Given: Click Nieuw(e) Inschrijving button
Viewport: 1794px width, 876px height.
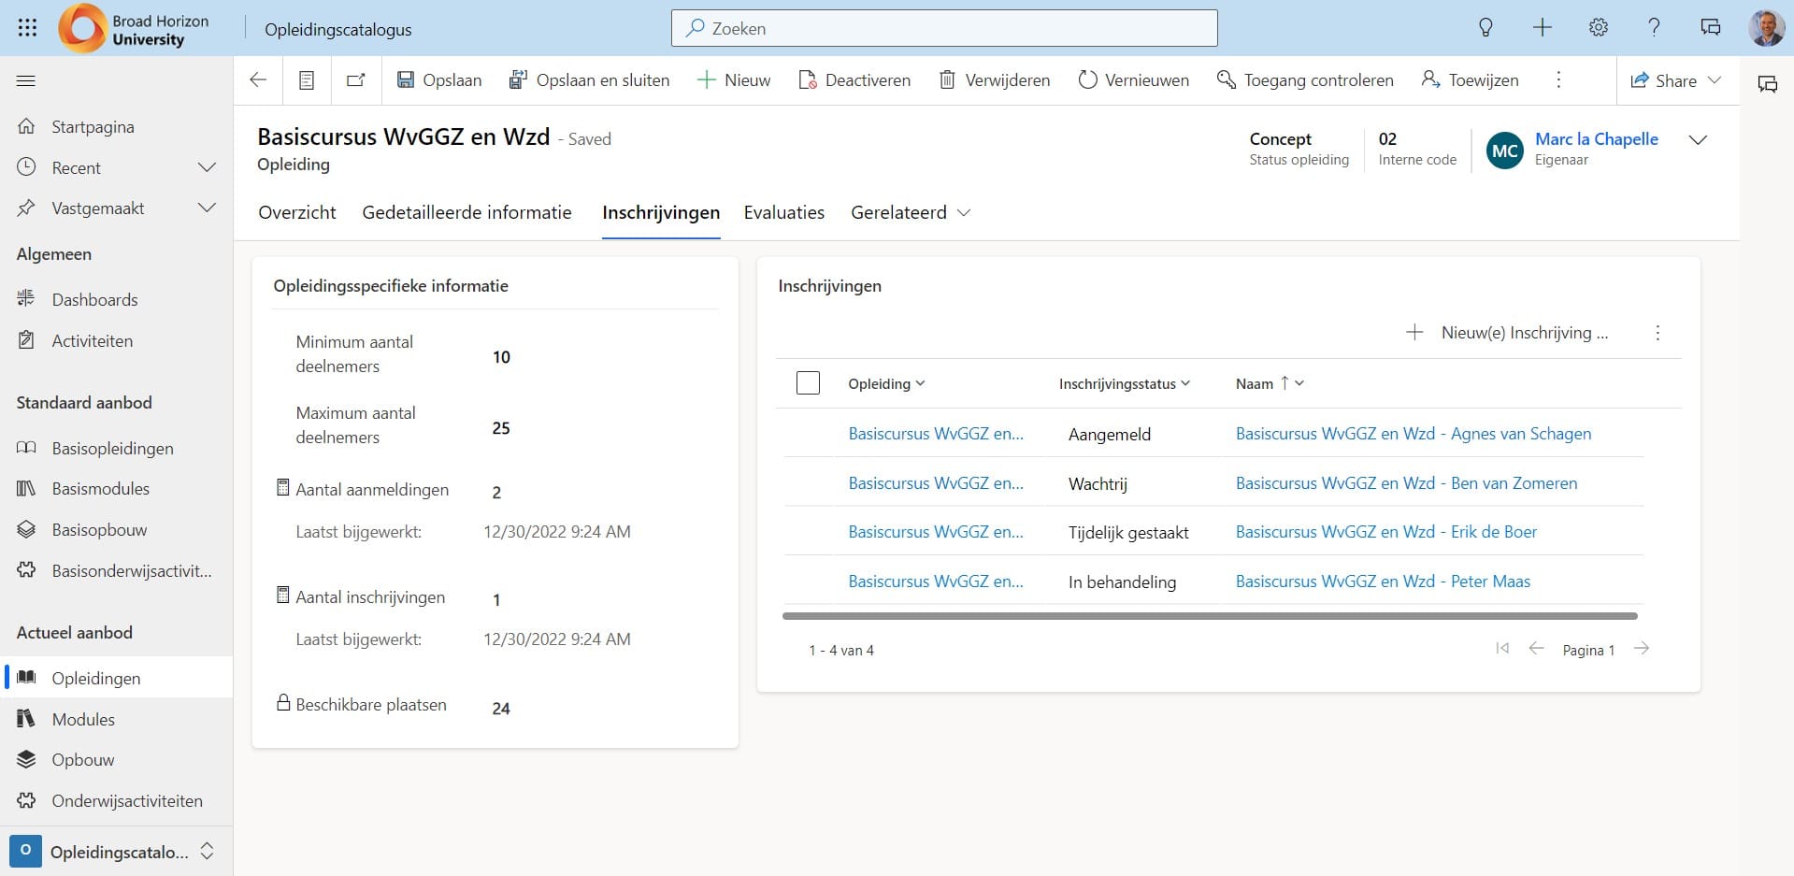Looking at the screenshot, I should [1507, 333].
